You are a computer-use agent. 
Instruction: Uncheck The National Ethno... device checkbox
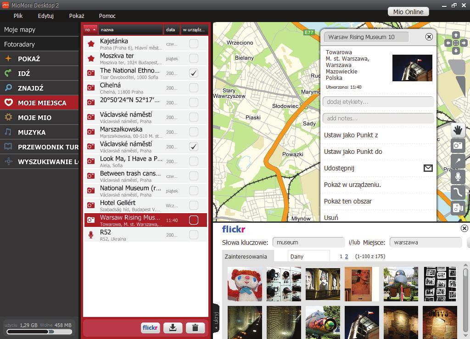pyautogui.click(x=194, y=73)
